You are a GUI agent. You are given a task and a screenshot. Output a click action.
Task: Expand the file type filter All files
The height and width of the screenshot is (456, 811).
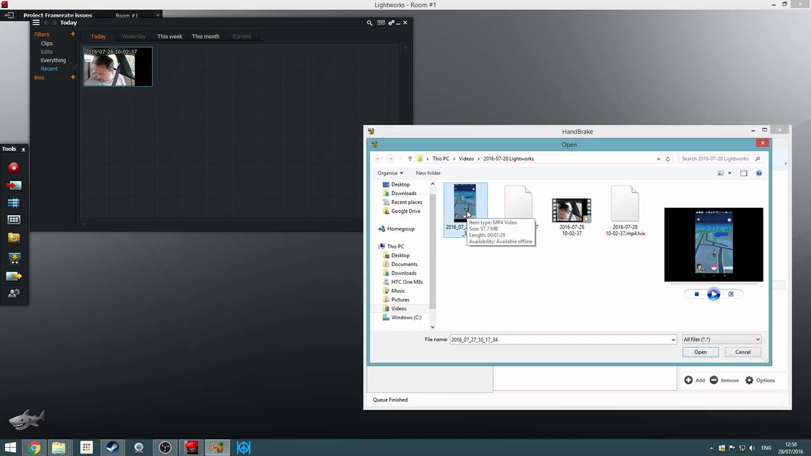tap(721, 339)
